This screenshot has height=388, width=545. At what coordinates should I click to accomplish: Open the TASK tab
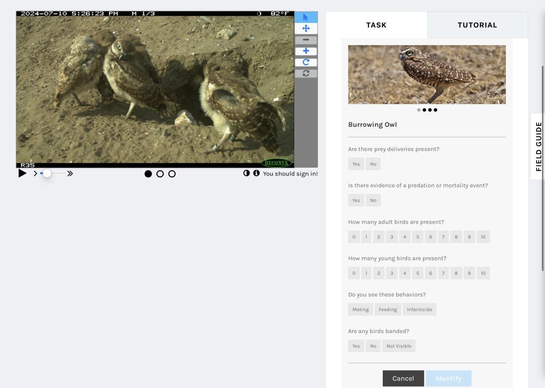coord(376,25)
